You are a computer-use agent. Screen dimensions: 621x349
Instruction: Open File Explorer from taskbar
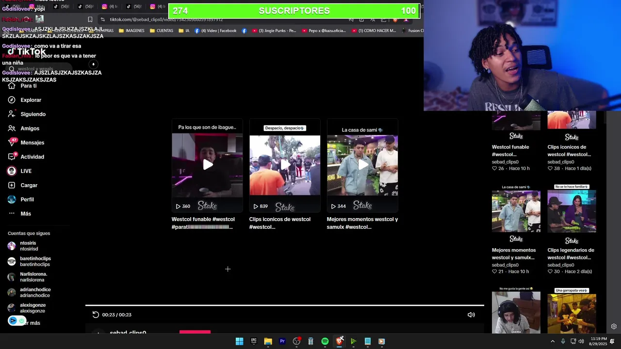(268, 341)
